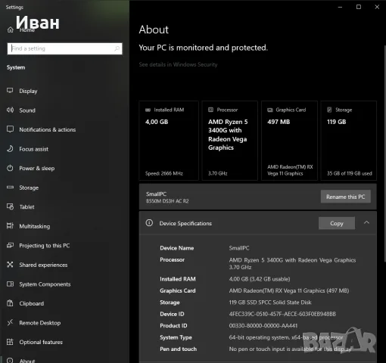Click 4,00 GB (3,42 GB usable) text
This screenshot has width=386, height=363.
260,279
